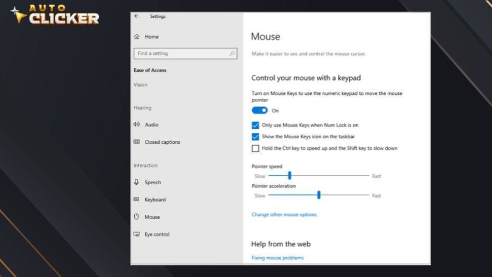Click the Home house icon
This screenshot has width=492, height=277.
137,37
